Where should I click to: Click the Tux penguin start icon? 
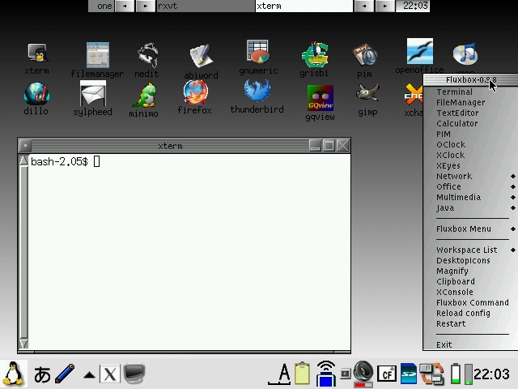coord(13,374)
